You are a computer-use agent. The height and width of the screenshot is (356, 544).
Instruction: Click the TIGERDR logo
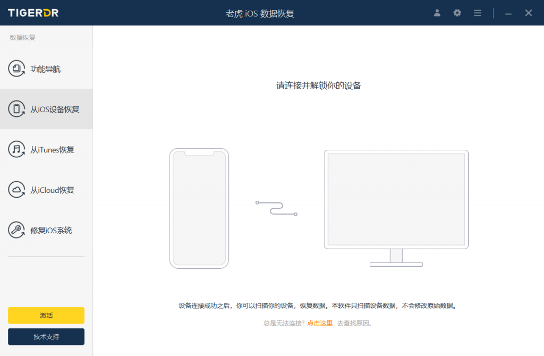[34, 13]
